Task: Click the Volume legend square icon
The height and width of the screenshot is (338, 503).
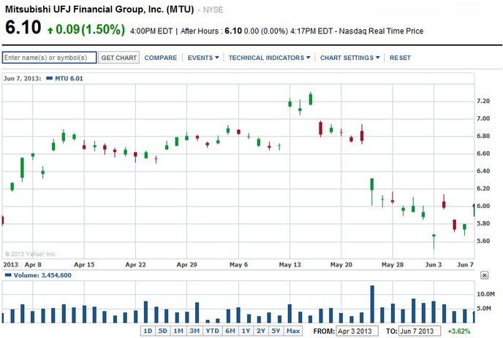Action: tap(7, 275)
